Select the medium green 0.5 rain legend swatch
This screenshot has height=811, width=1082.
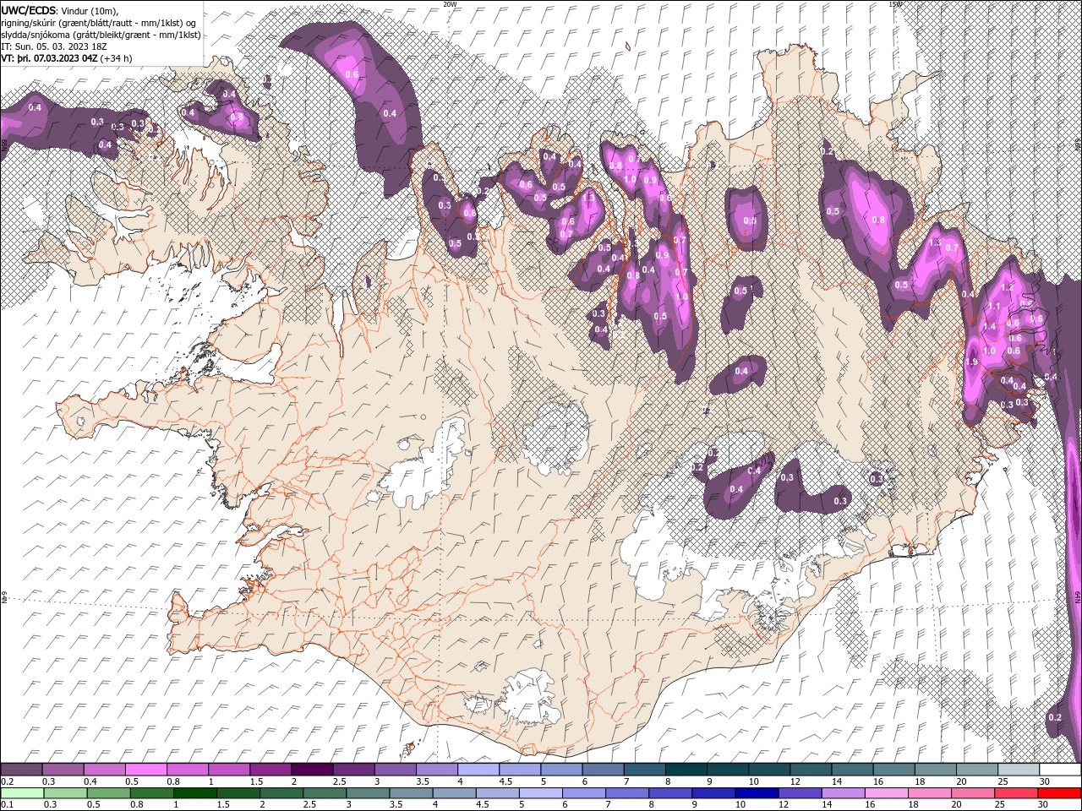(x=109, y=792)
